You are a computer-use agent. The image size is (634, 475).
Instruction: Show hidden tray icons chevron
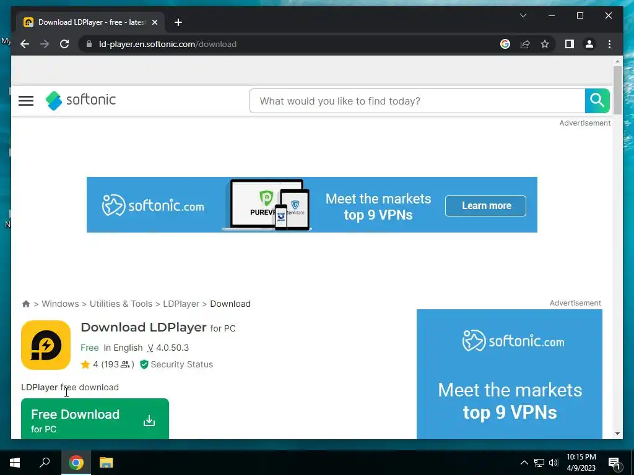click(x=524, y=463)
